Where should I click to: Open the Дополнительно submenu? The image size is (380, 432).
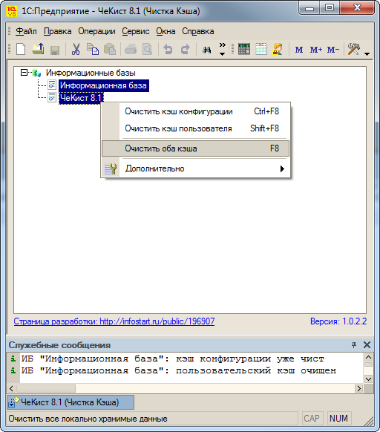[196, 168]
